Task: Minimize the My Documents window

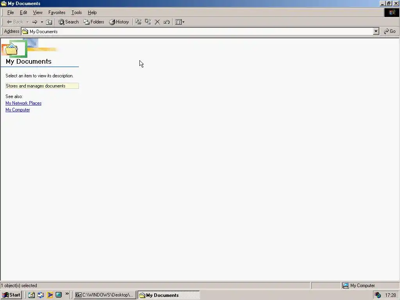Action: tap(382, 3)
